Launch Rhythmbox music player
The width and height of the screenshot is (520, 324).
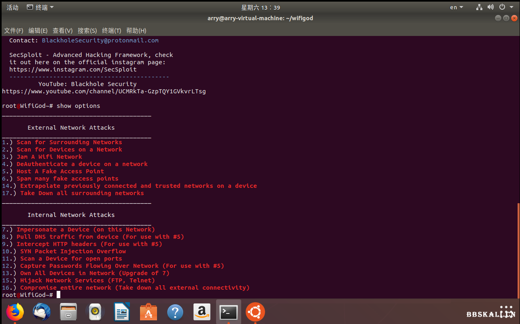95,312
